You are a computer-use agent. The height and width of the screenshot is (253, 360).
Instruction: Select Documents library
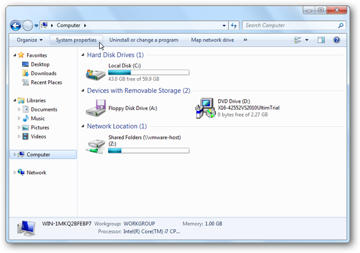[44, 110]
